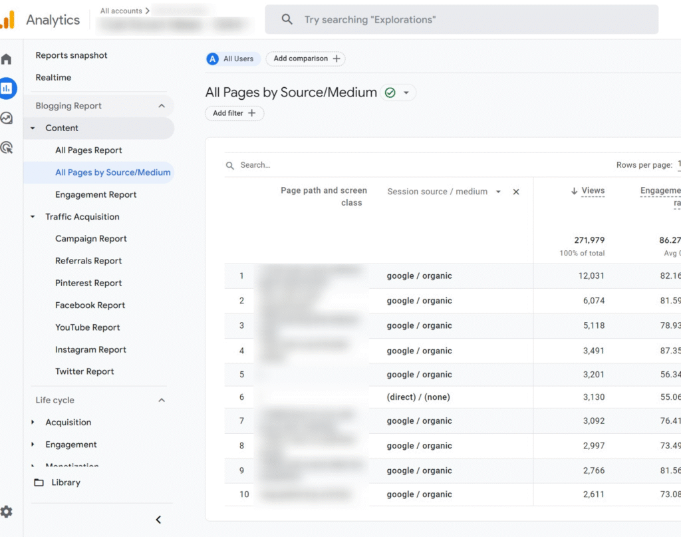Open the Pinterest Report
The image size is (681, 537).
[x=88, y=283]
